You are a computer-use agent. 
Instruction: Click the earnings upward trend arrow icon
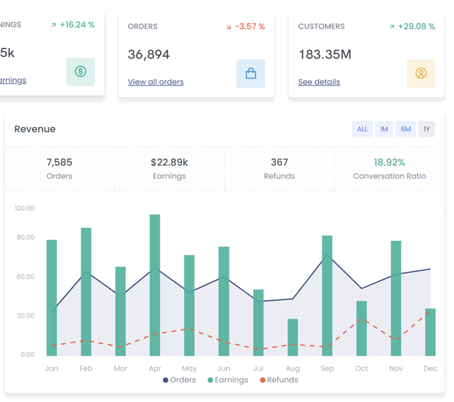point(53,25)
